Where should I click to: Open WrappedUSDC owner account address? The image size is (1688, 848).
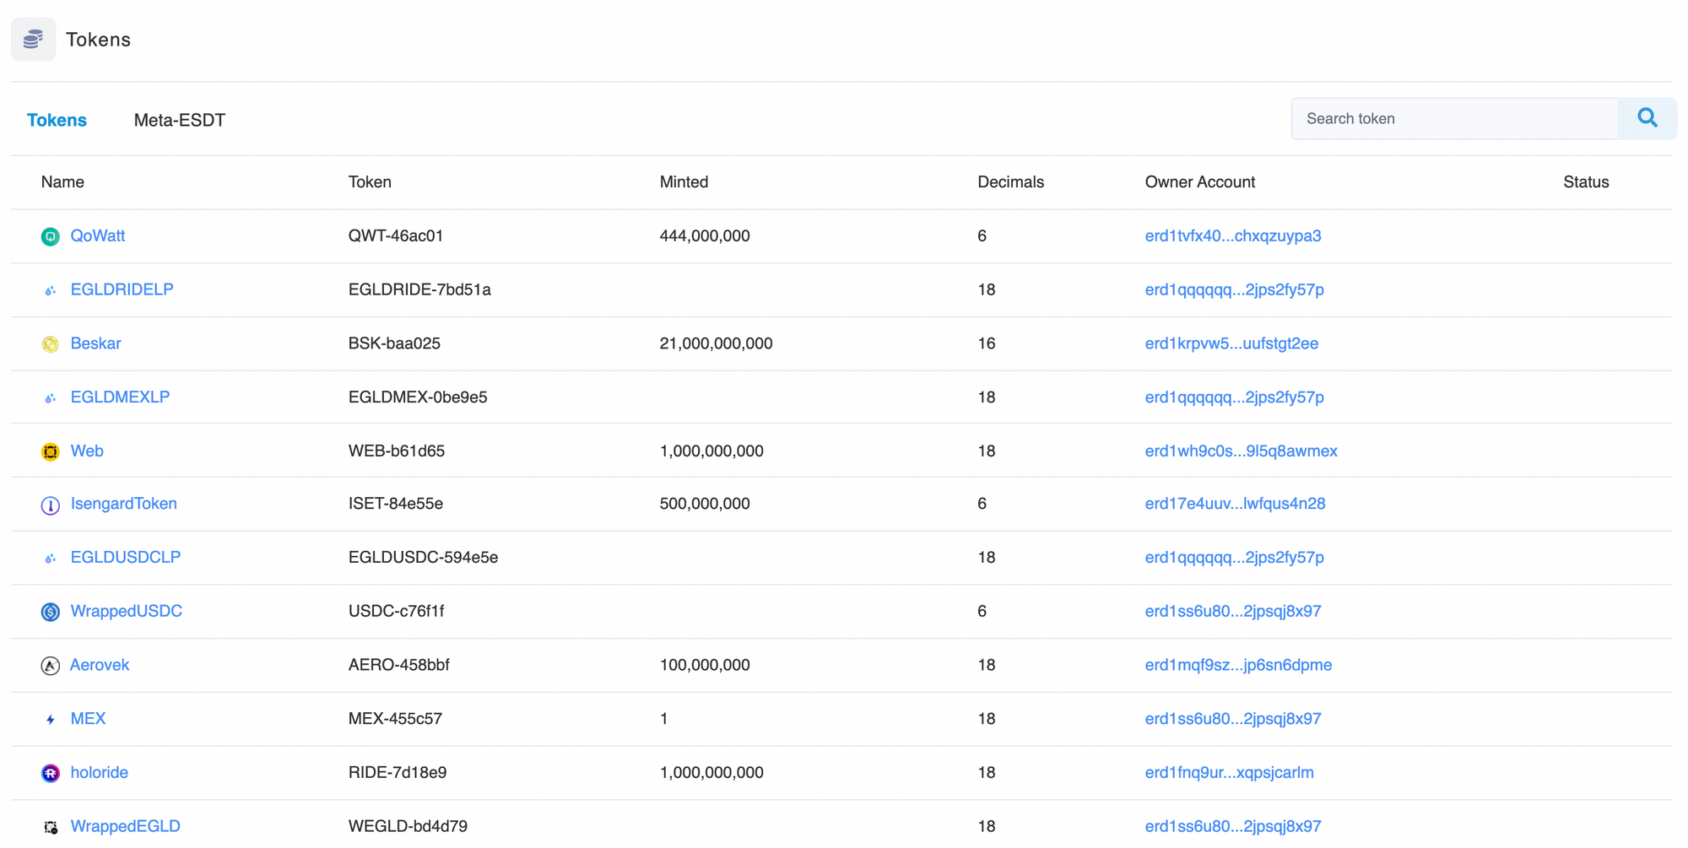(x=1233, y=611)
